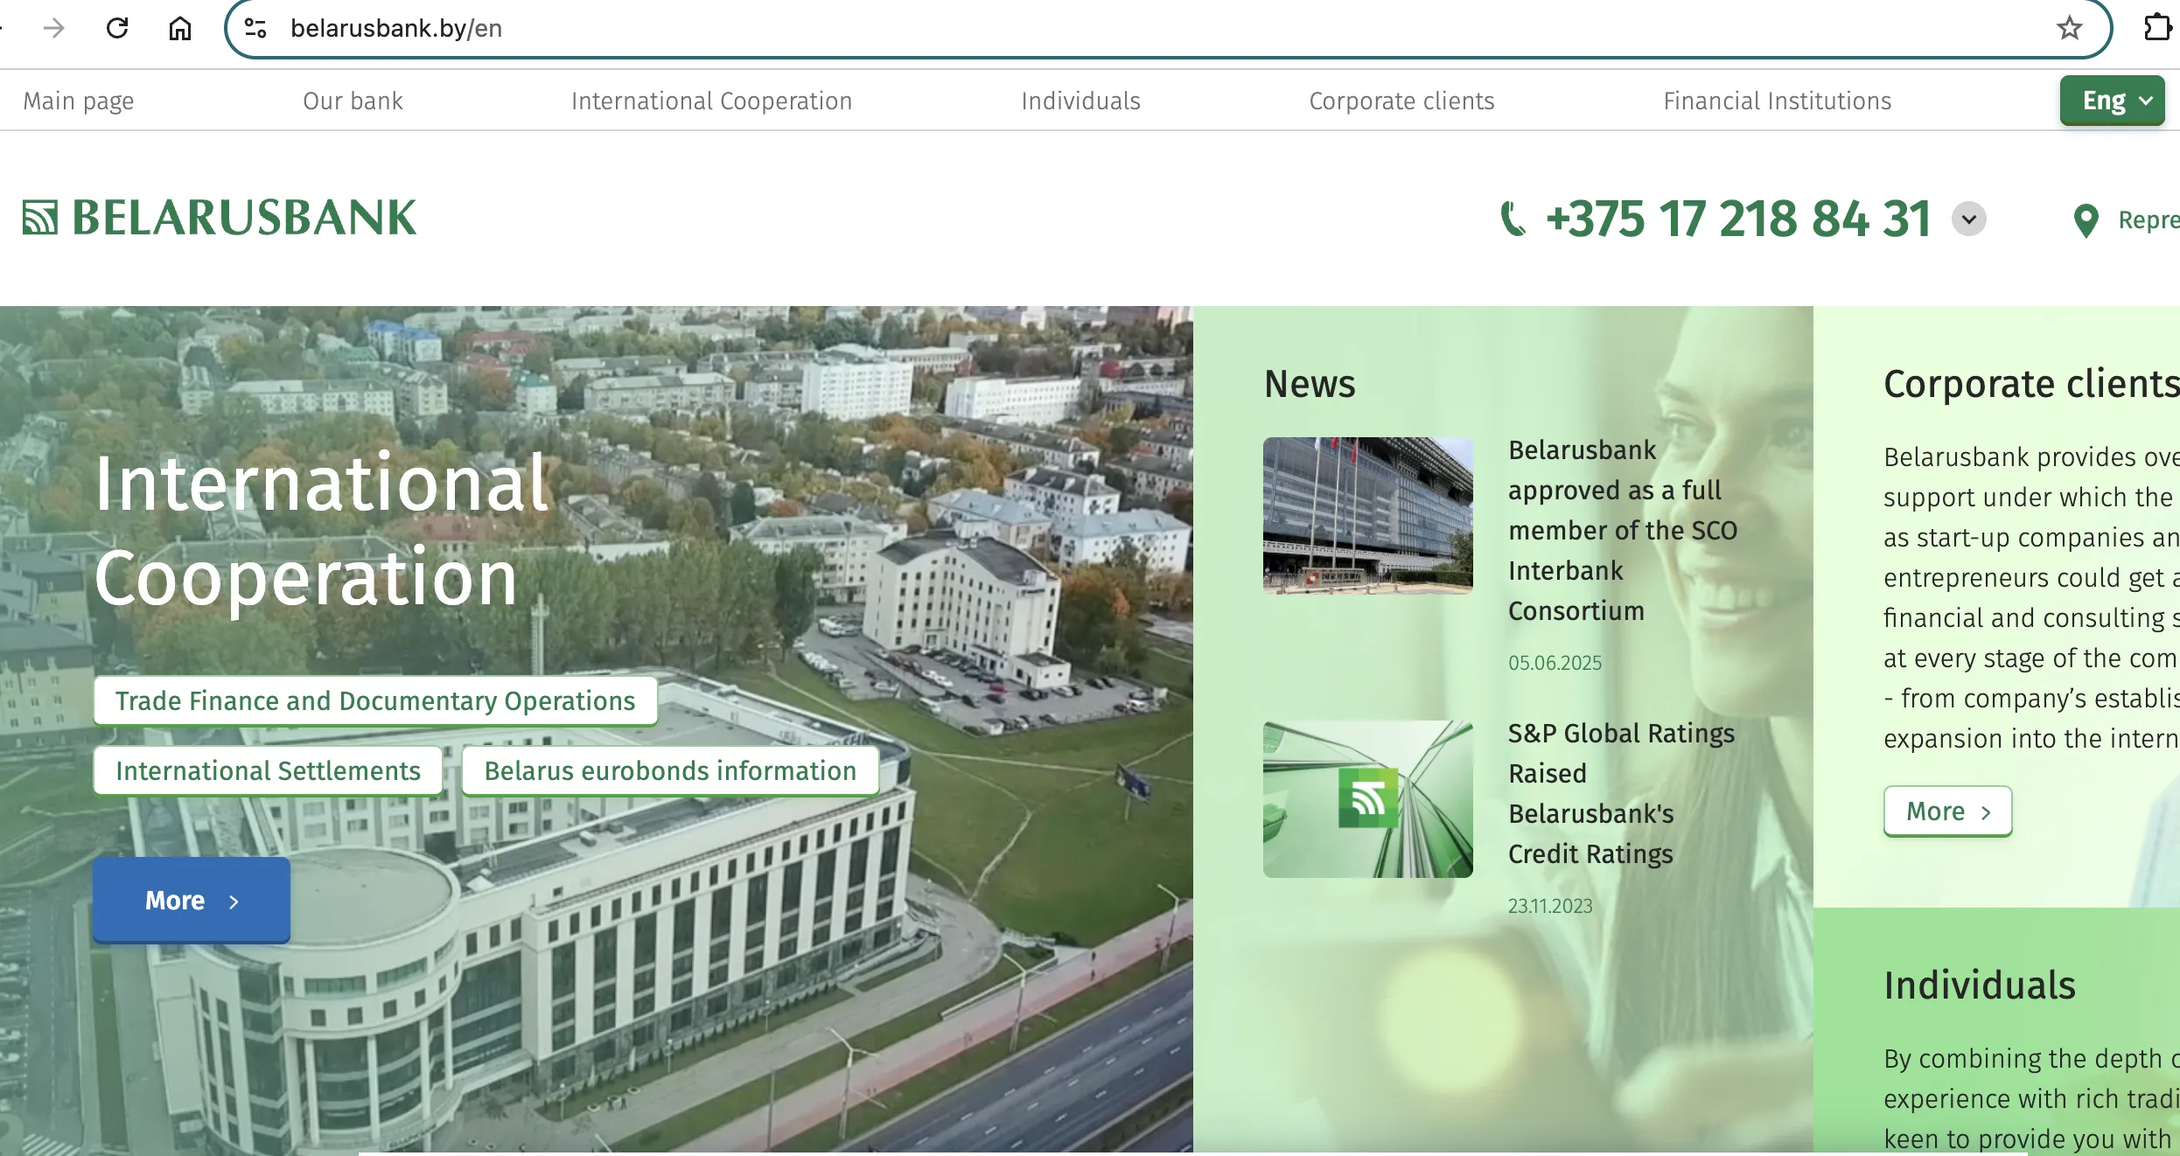The image size is (2180, 1156).
Task: Open the S&P Global Ratings news thumbnail
Action: click(x=1368, y=799)
